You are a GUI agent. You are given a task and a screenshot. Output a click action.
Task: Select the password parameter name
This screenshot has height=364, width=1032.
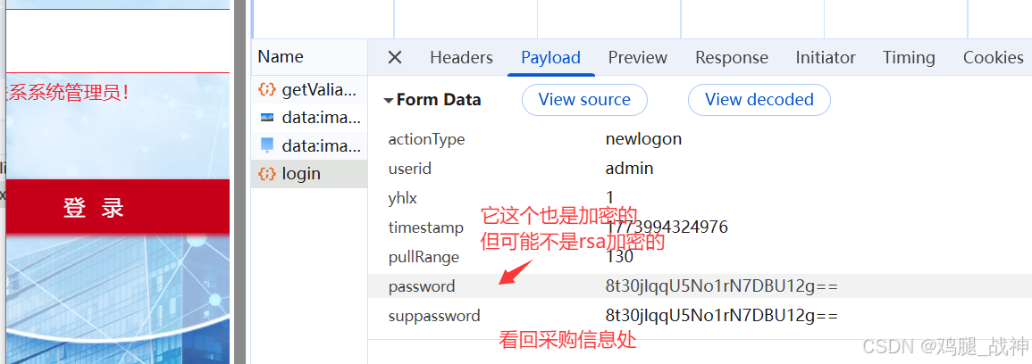(x=422, y=286)
